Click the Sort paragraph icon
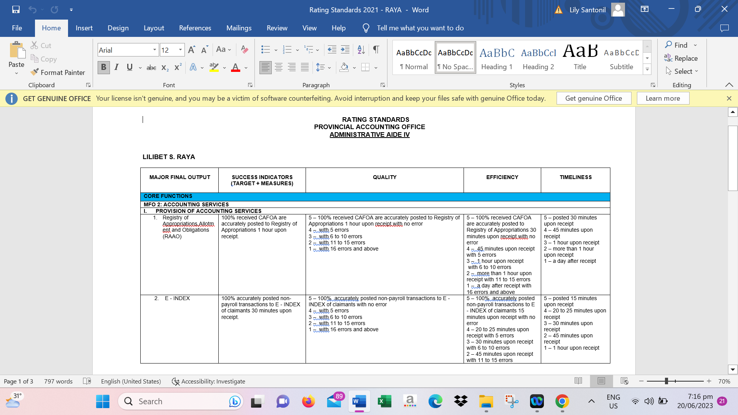The height and width of the screenshot is (415, 738). (361, 50)
